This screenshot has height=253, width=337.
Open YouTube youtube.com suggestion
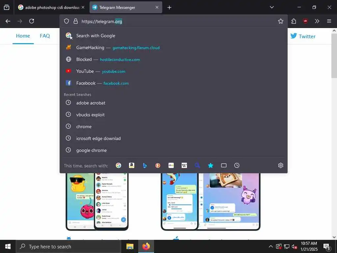click(173, 71)
